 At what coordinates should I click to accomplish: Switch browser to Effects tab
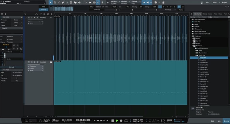205,14
